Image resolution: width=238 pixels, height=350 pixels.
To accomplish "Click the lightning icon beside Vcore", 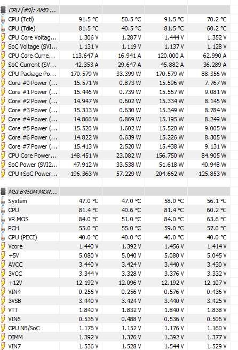I will 3,246.
